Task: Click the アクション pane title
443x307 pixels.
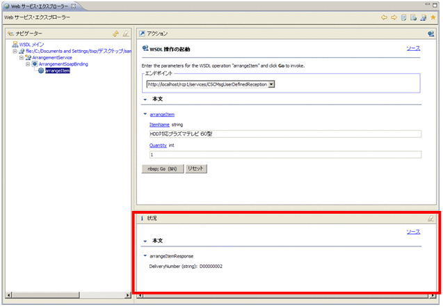Action: 157,33
